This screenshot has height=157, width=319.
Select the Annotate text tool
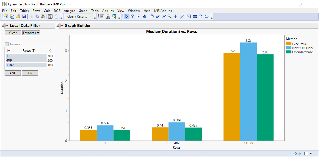[x=189, y=16]
